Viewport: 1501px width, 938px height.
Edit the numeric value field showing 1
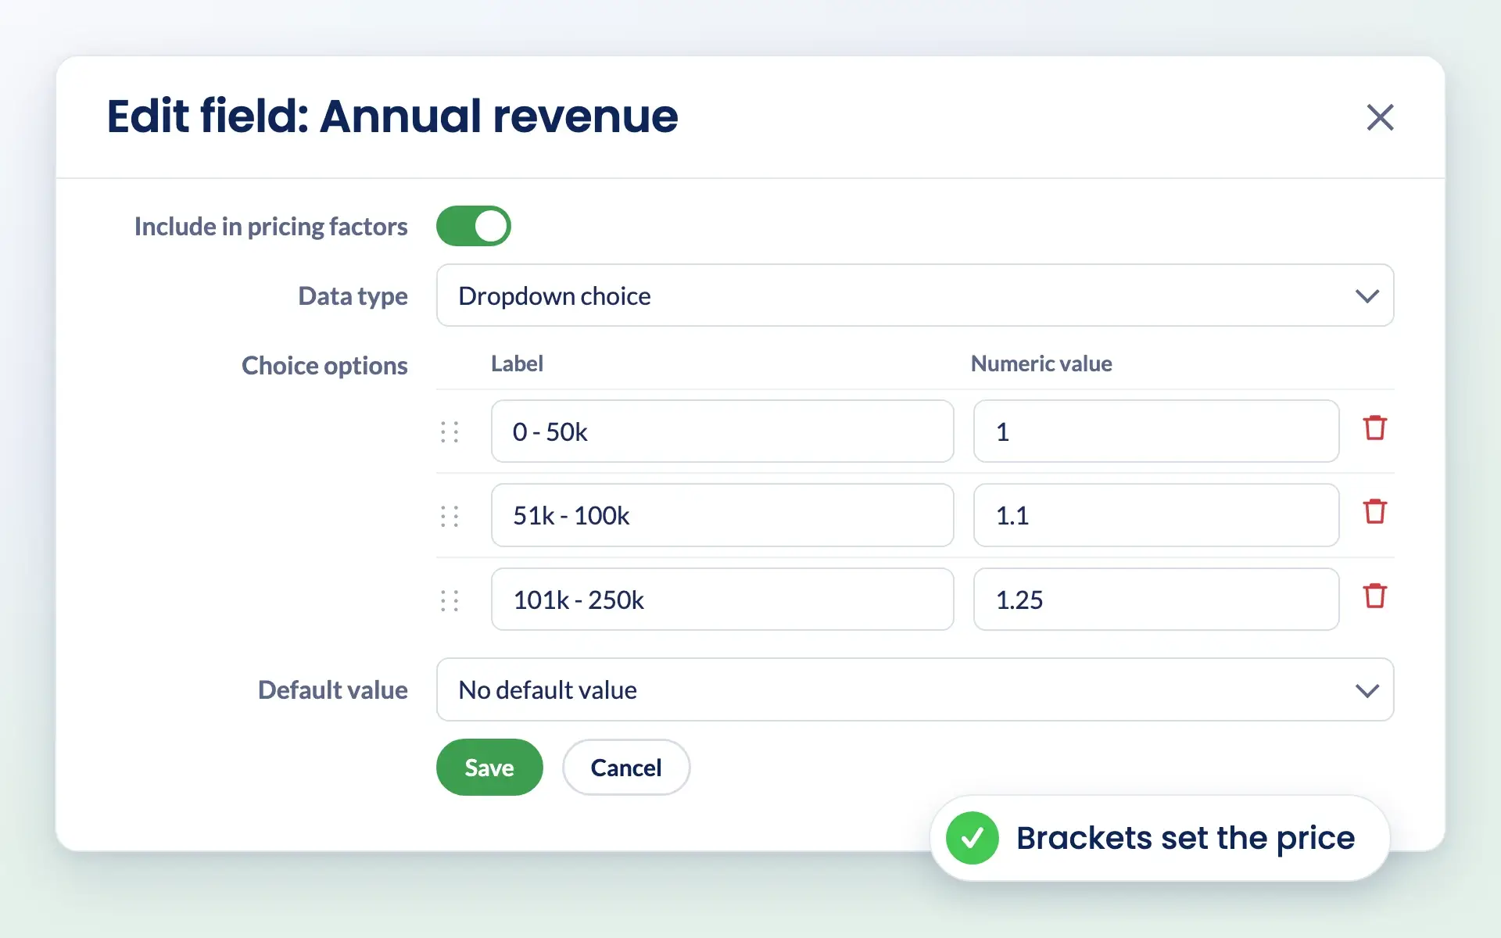1156,431
